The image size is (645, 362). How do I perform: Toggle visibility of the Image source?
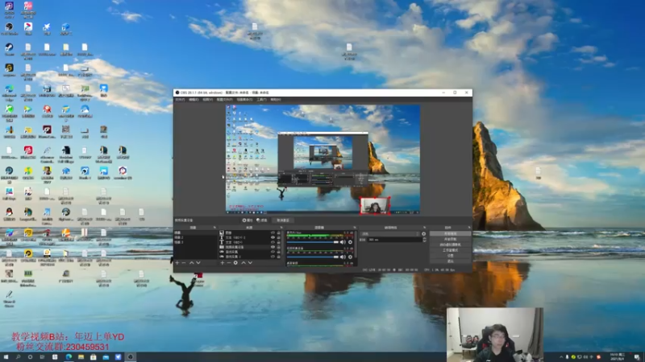[x=273, y=232]
